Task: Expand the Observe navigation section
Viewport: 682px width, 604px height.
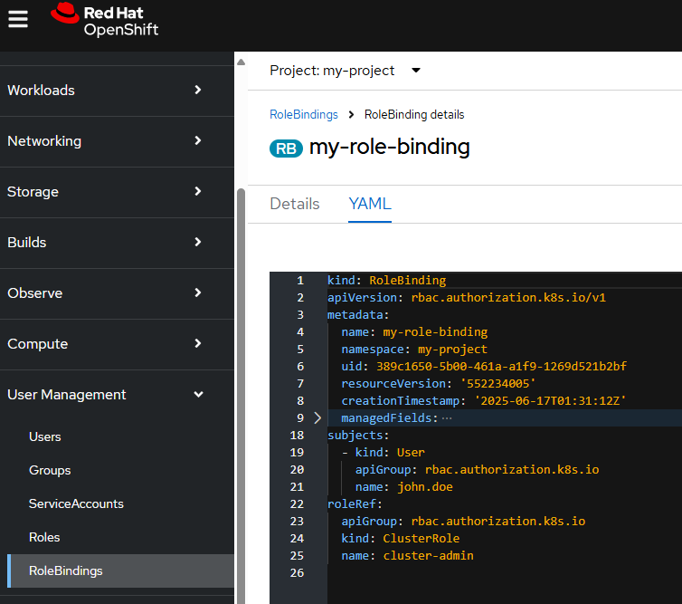Action: pyautogui.click(x=117, y=293)
